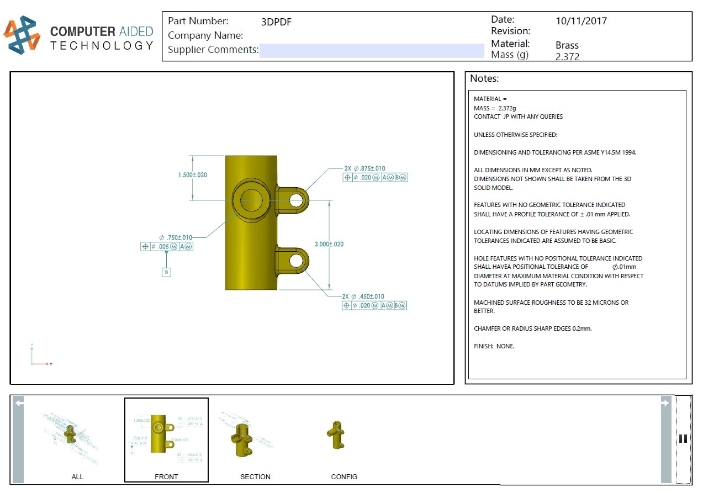Click the .005 position tolerance frame
This screenshot has width=703, height=493.
167,247
